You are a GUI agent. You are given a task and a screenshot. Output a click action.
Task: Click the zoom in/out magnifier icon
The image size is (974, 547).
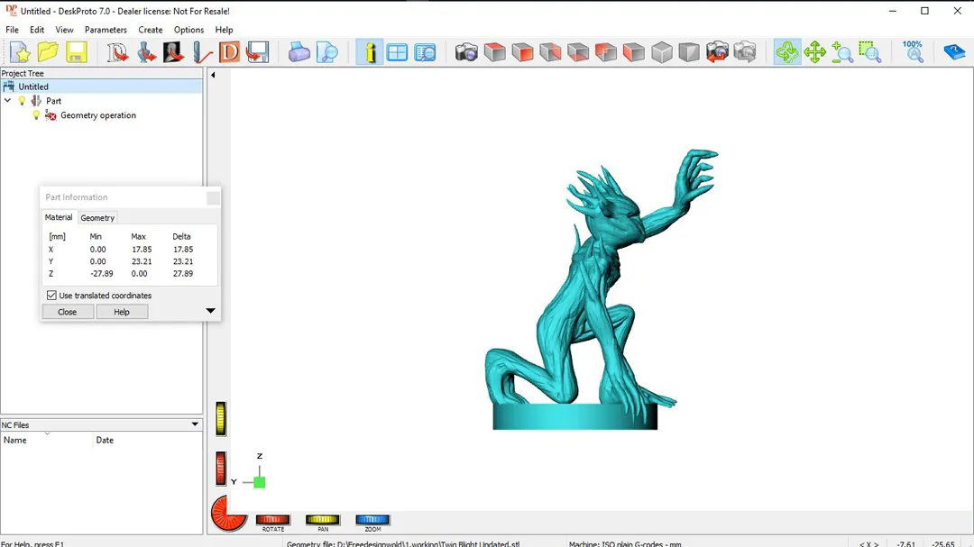[x=842, y=52]
